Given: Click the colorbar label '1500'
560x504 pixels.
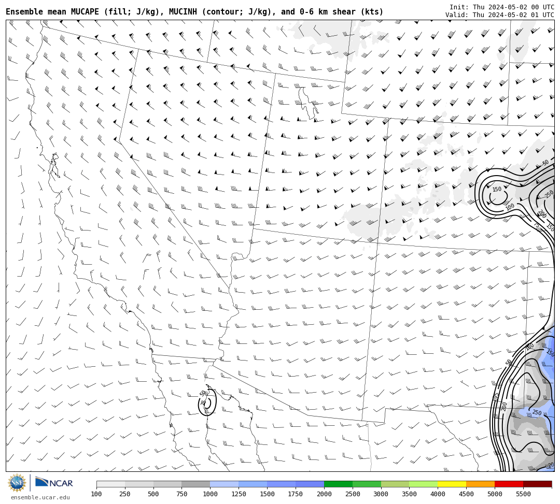Looking at the screenshot, I should [267, 494].
